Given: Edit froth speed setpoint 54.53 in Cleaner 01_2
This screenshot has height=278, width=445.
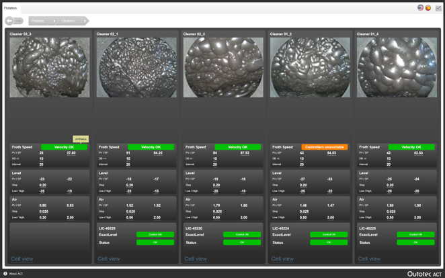Looking at the screenshot, I should (331, 153).
